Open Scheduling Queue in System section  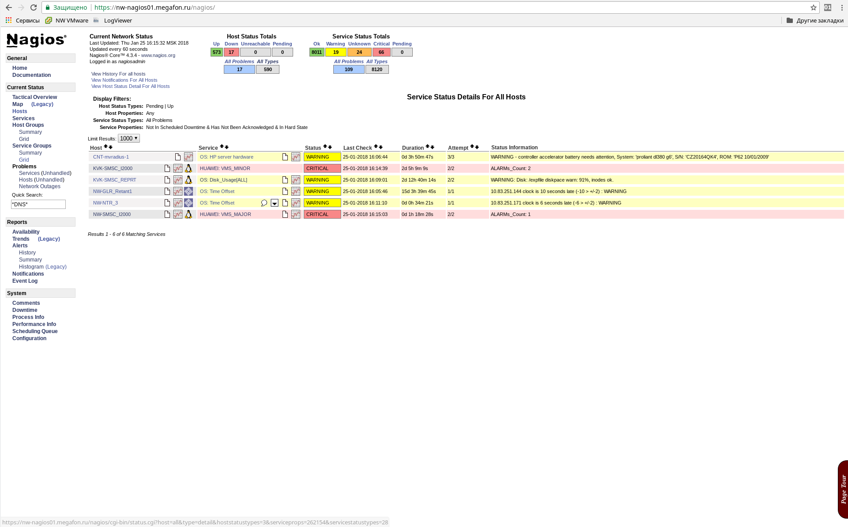[x=35, y=331]
